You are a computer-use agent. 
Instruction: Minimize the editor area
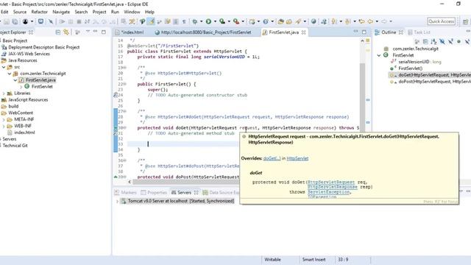point(355,32)
